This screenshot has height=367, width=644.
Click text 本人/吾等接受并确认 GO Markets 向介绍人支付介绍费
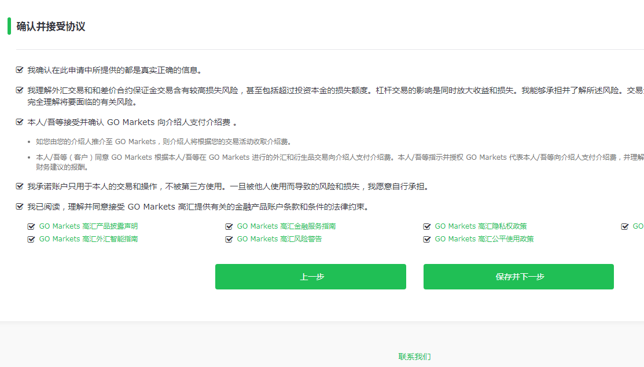132,122
